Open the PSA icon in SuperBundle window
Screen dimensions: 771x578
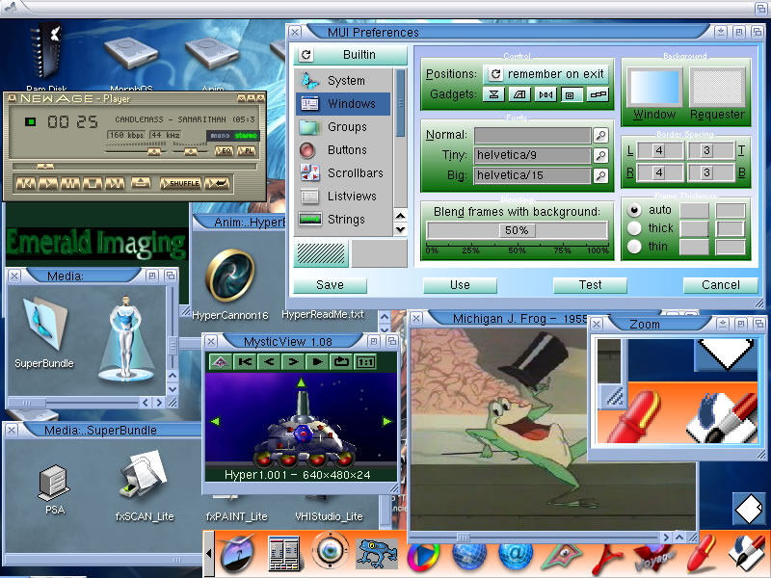point(55,489)
